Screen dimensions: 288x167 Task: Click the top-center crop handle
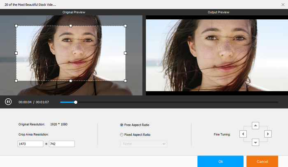coord(71,26)
